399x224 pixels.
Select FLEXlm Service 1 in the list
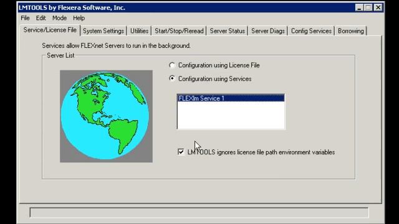click(x=231, y=98)
